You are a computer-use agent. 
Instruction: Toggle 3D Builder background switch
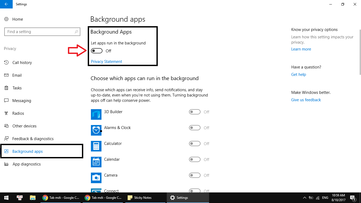click(x=195, y=112)
